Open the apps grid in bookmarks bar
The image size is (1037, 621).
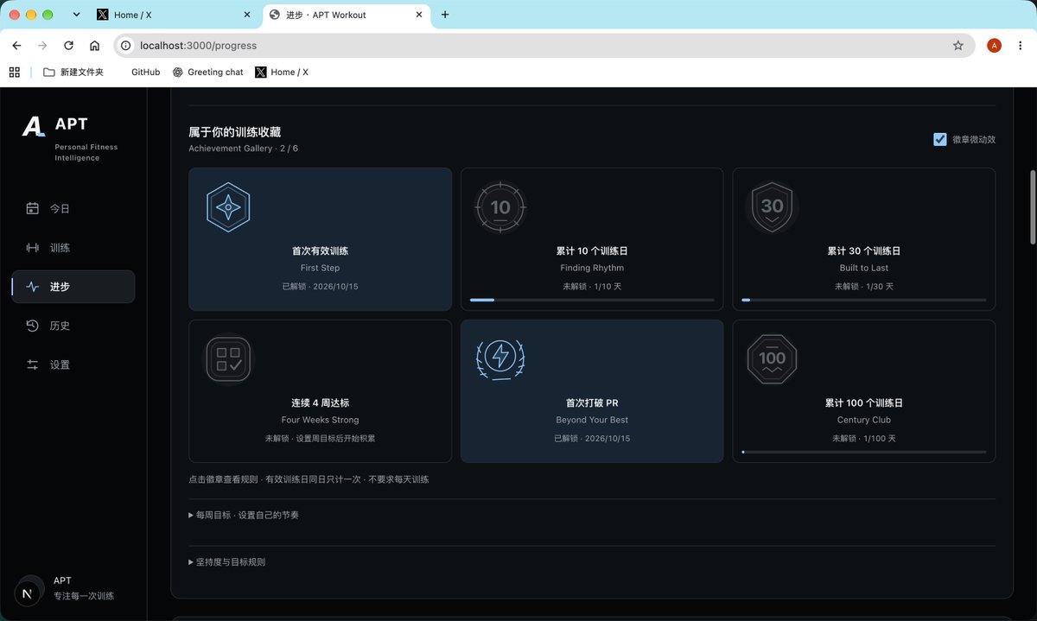click(14, 73)
